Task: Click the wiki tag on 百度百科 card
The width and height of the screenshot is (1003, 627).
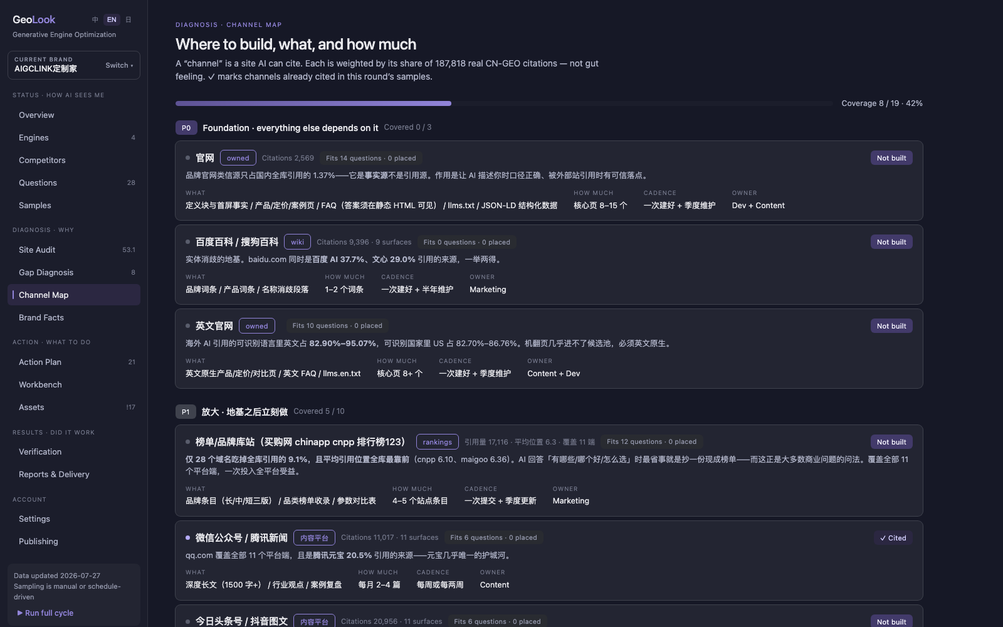Action: tap(298, 242)
